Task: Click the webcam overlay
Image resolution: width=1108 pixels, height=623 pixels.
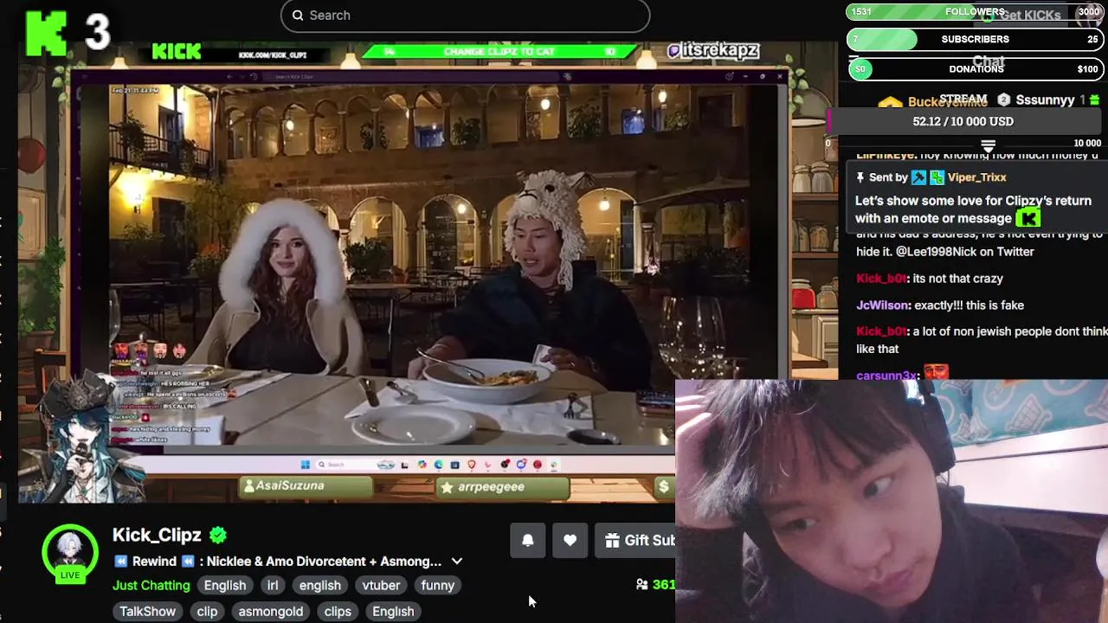Action: 892,502
